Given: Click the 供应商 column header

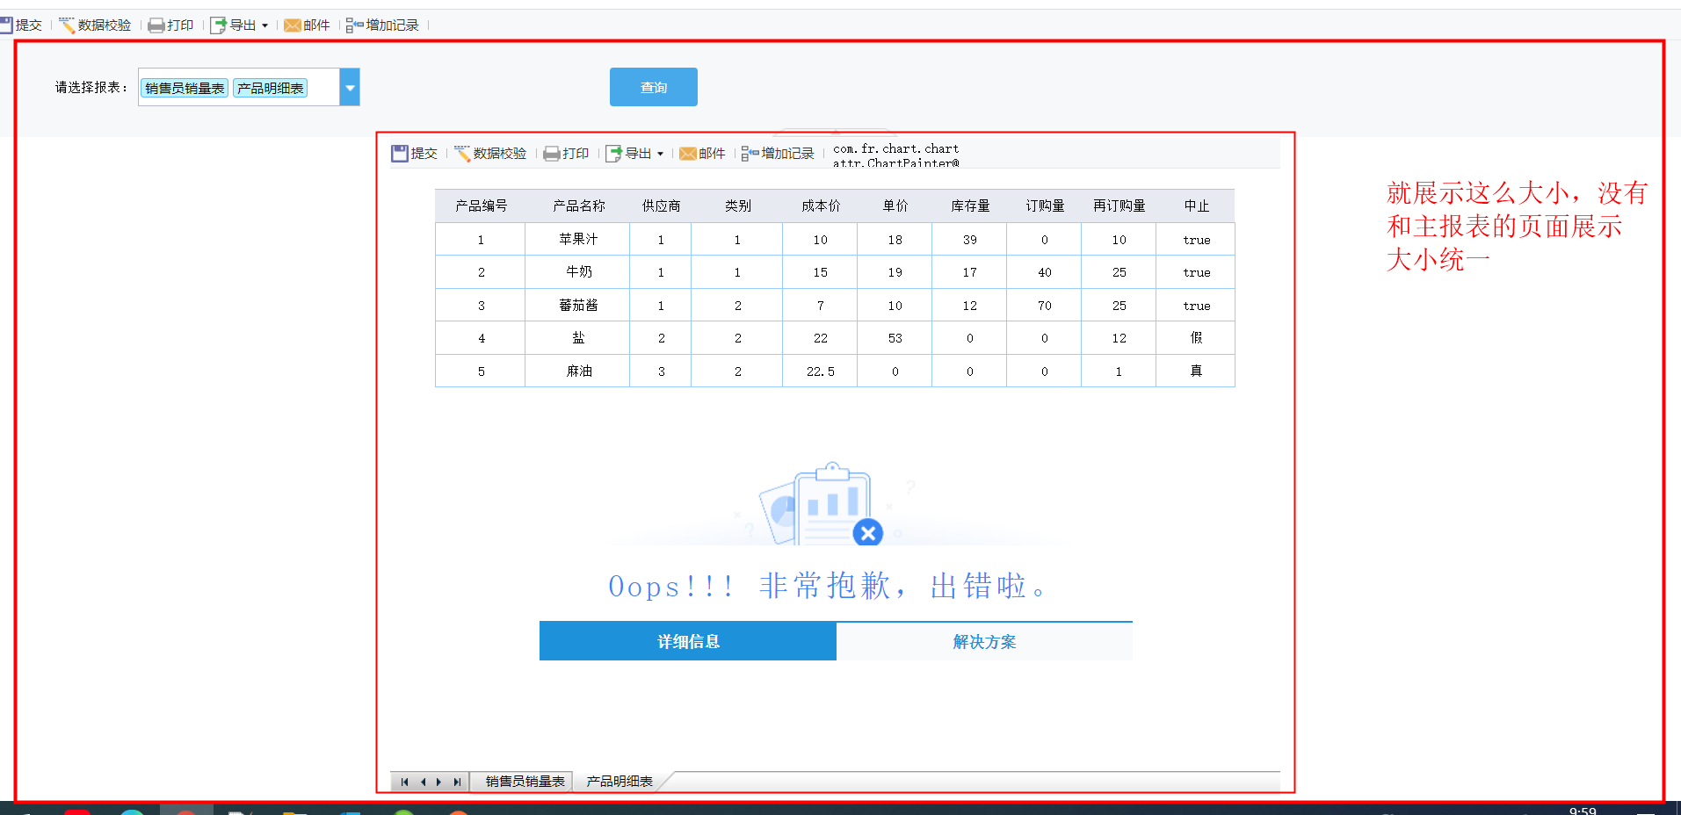Looking at the screenshot, I should 661,206.
